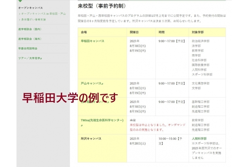Screen dimensions: 249x167
Task: Open the external-link icon beside ツアー／大学見学
Action: click(41, 59)
